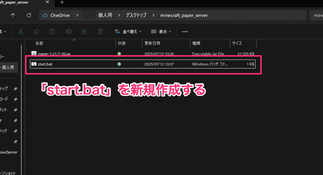The height and width of the screenshot is (175, 323).
Task: Click the sync status icon for start.bat
Action: 119,64
